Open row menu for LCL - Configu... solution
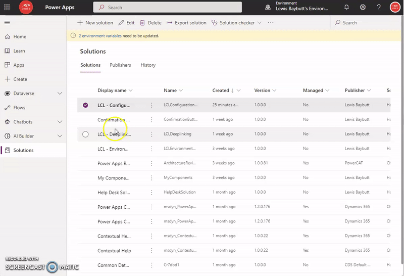 [151, 105]
